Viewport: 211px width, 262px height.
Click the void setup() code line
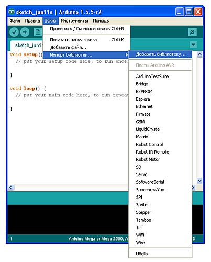(x=26, y=54)
